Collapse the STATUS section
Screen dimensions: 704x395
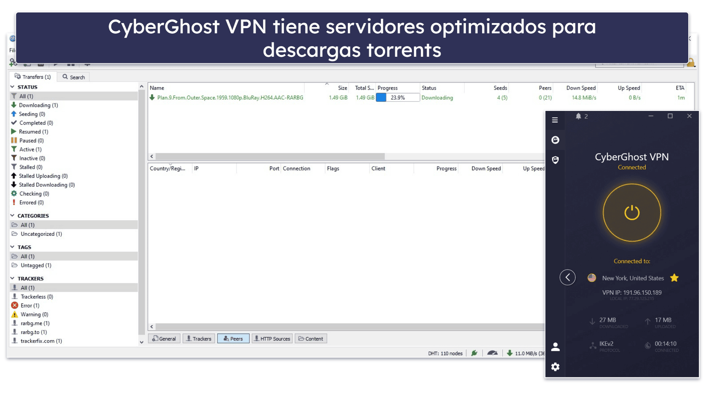(x=12, y=87)
